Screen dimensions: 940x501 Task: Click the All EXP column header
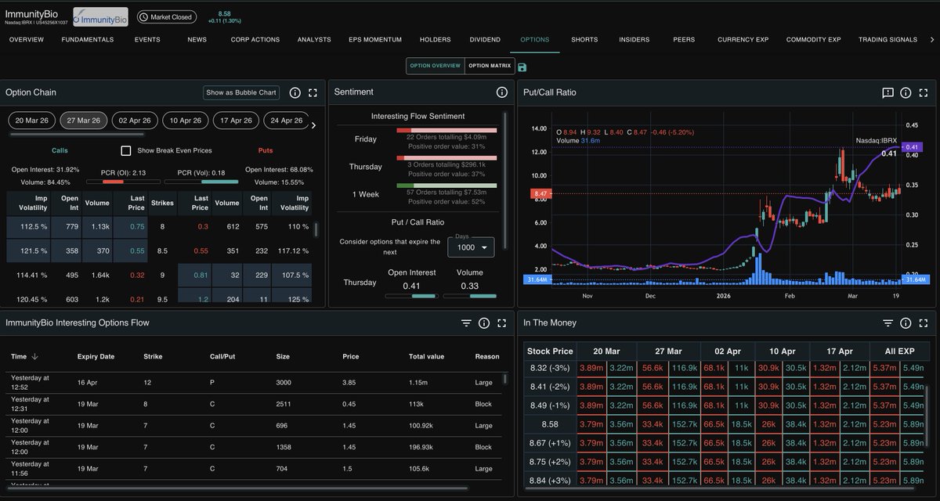pyautogui.click(x=898, y=351)
